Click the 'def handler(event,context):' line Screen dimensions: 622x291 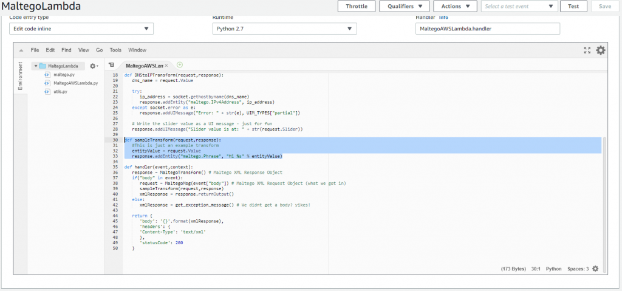coord(159,166)
